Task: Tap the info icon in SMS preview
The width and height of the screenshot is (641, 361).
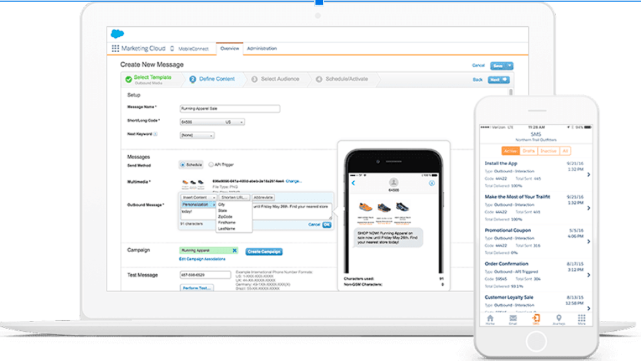Action: click(432, 183)
